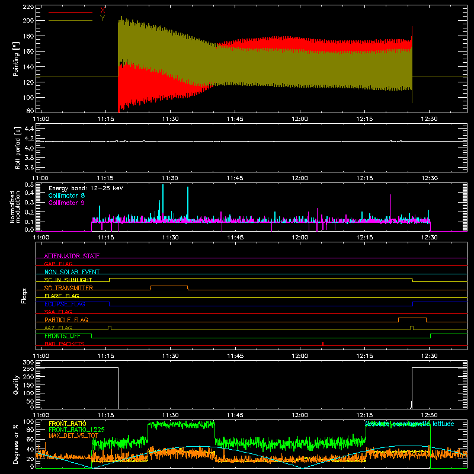Click the 12:30 tick under Quality plot
474x474 pixels.
click(x=429, y=415)
